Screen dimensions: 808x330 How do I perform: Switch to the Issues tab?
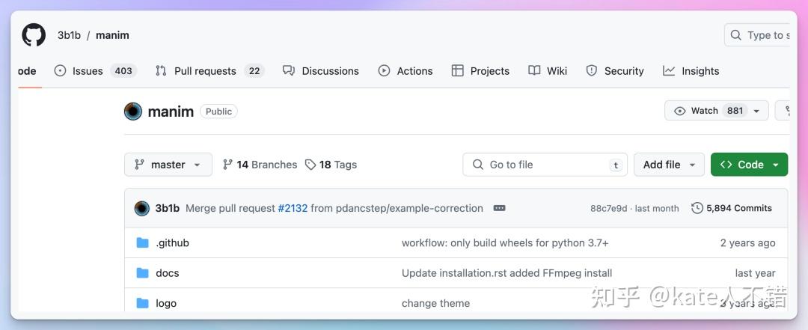88,71
